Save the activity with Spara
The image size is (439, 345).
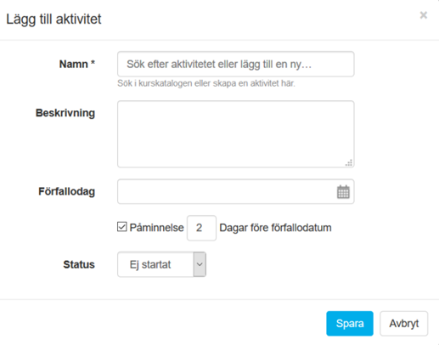click(350, 324)
